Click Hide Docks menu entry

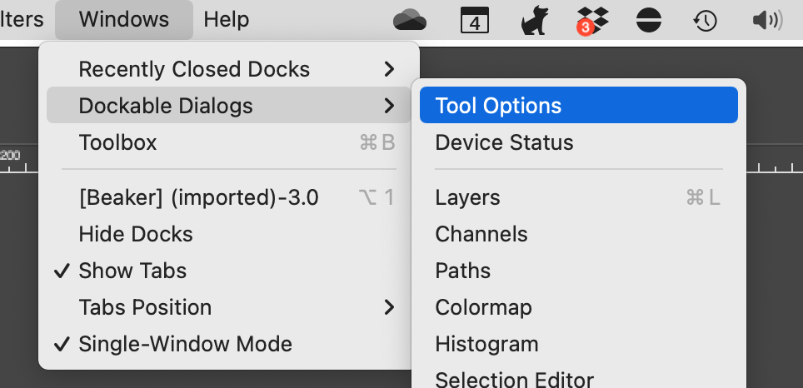pos(136,234)
